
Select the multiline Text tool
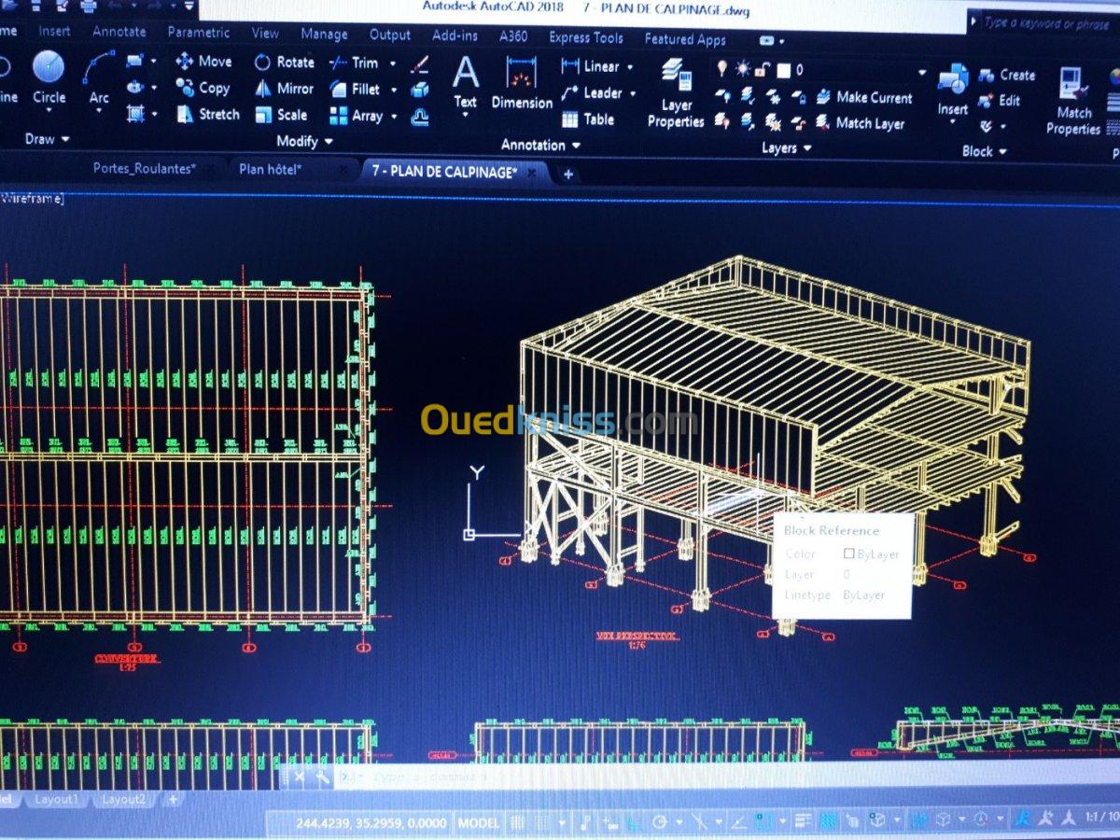[465, 82]
